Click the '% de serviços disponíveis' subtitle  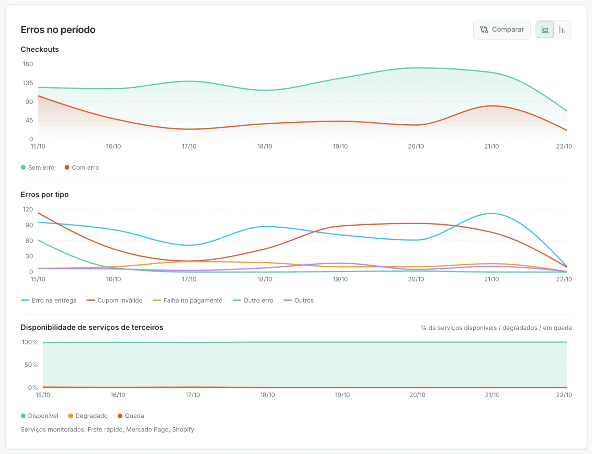coord(497,328)
